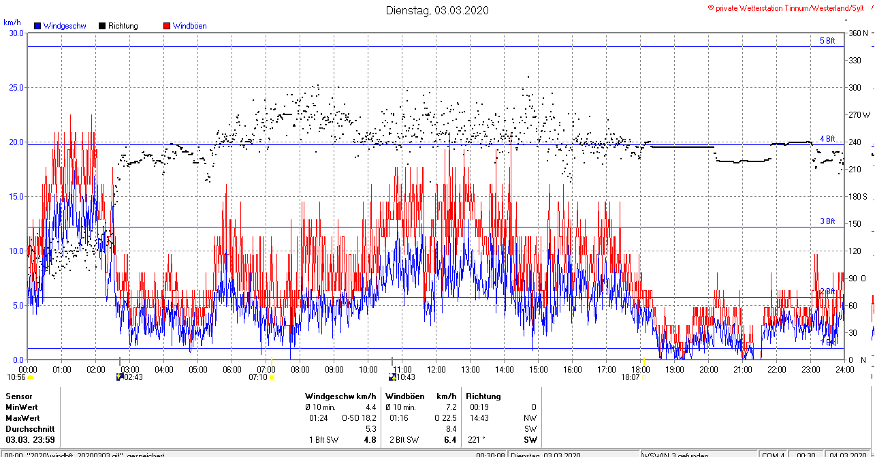
Task: Click the 90 O label on the right axis
Action: click(x=858, y=278)
